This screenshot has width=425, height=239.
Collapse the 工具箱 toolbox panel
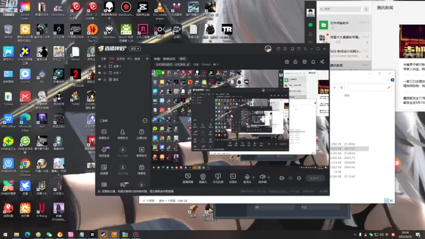coord(144,121)
